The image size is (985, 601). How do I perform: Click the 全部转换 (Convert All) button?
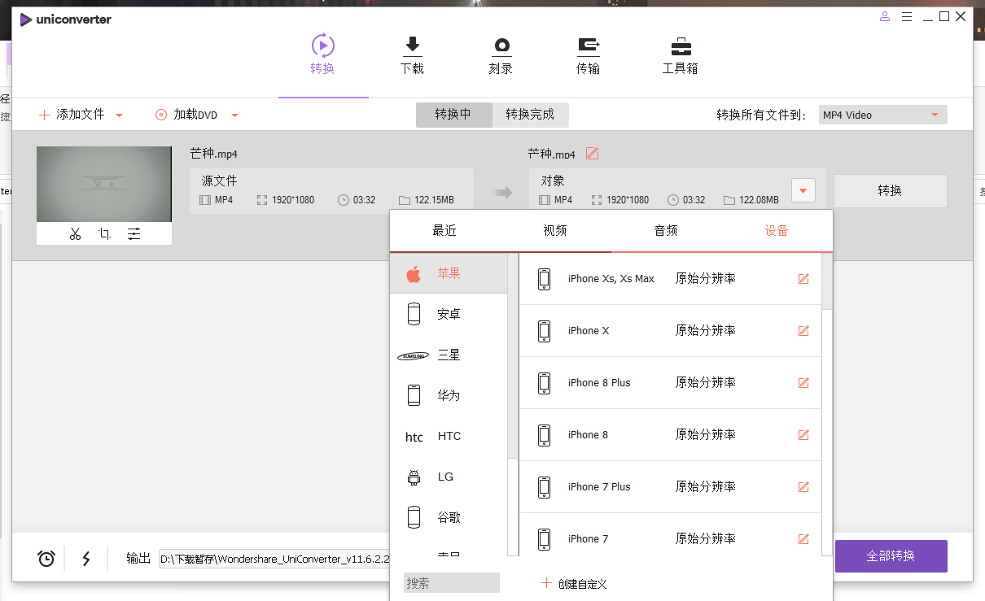[x=891, y=556]
